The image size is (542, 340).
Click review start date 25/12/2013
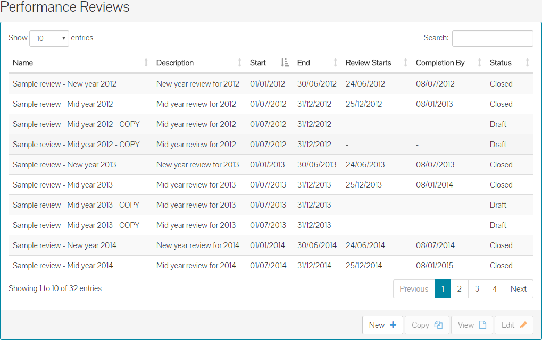(364, 185)
